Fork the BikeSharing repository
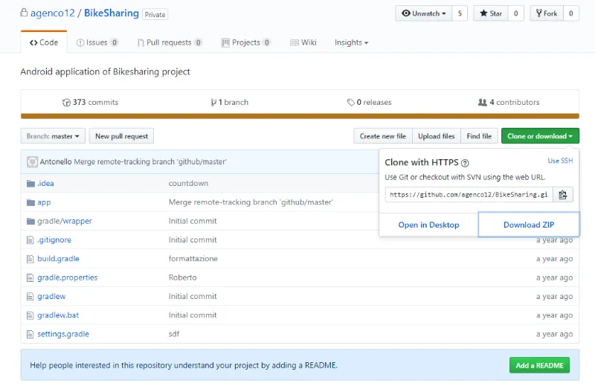The image size is (595, 389). 546,13
